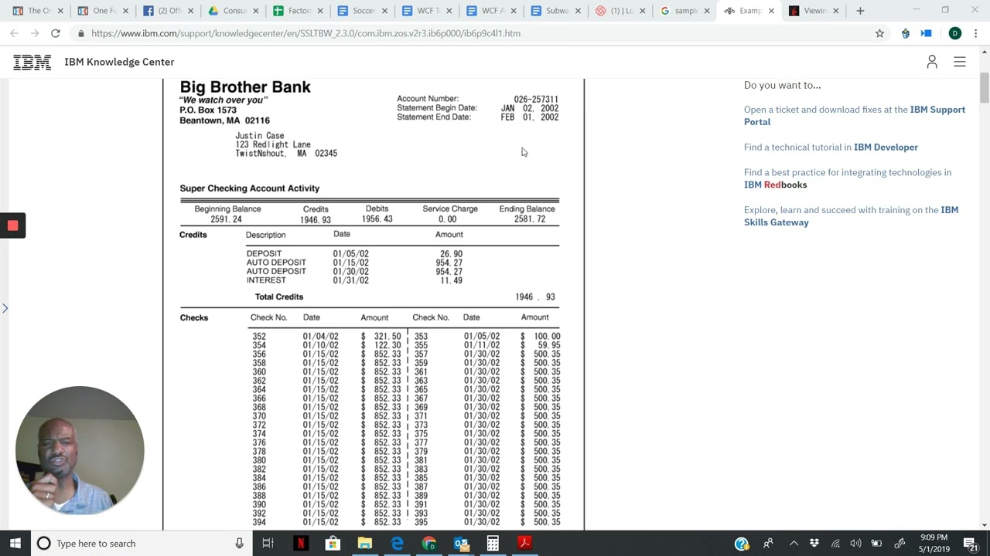Click the INTEREST credit row
The width and height of the screenshot is (990, 556).
(354, 280)
